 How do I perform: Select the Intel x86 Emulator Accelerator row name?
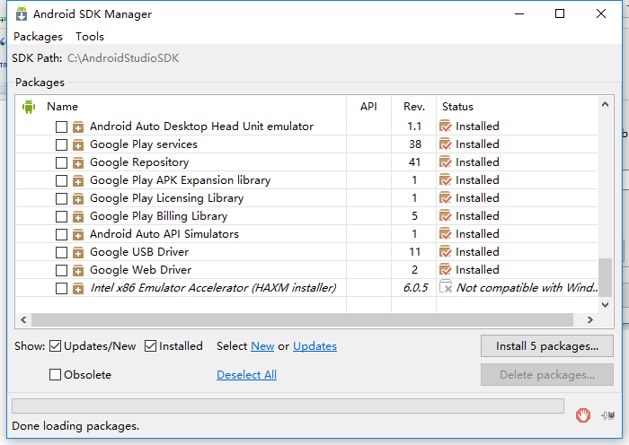click(213, 288)
